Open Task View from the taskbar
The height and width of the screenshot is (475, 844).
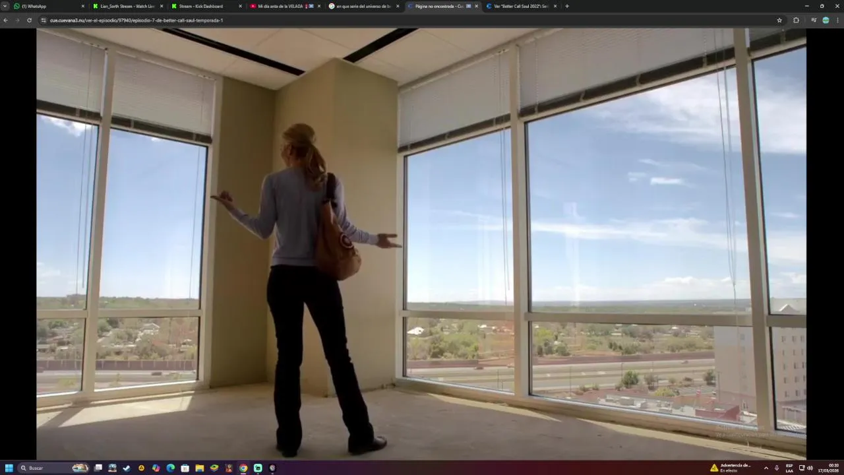click(x=98, y=468)
